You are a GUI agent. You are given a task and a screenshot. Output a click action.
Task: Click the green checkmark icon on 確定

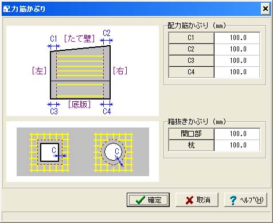[x=140, y=200]
